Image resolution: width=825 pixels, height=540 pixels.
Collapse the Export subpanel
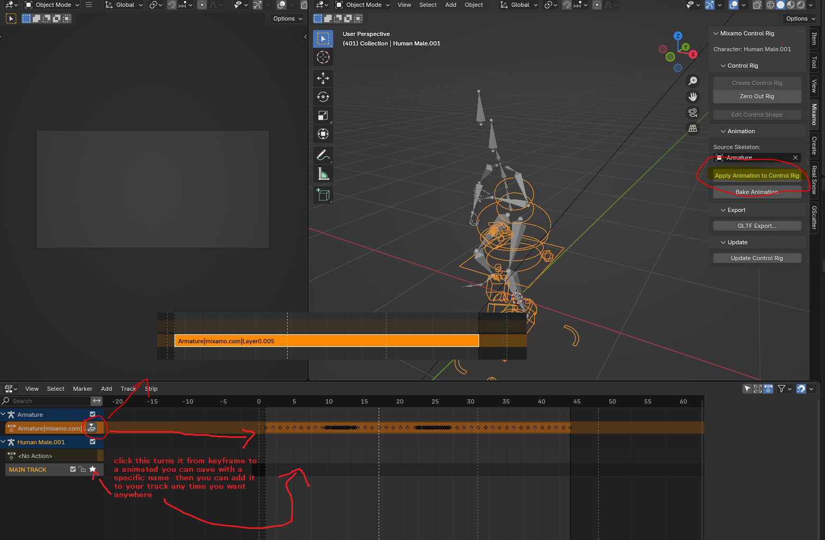[x=723, y=210]
